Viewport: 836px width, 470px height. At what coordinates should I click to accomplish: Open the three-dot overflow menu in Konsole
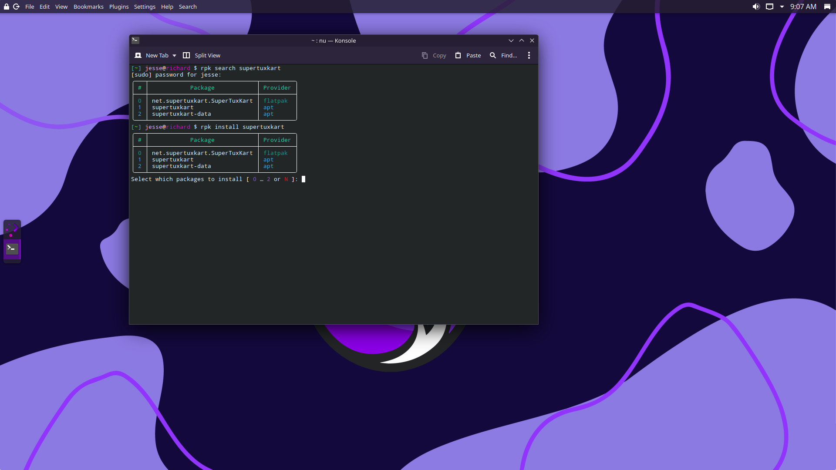coord(529,55)
